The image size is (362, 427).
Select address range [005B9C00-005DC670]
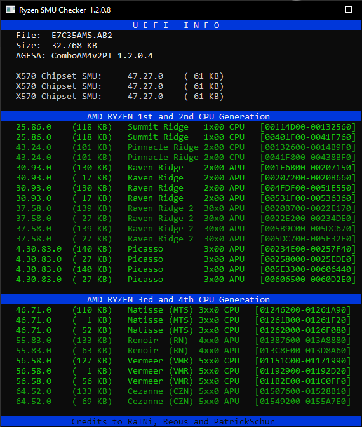point(308,229)
